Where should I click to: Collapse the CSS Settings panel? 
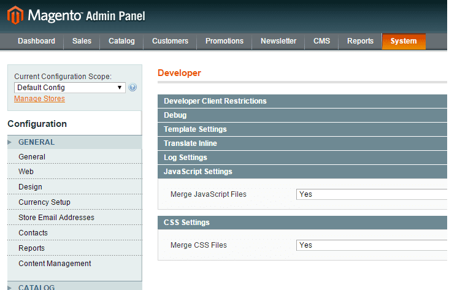tap(302, 223)
